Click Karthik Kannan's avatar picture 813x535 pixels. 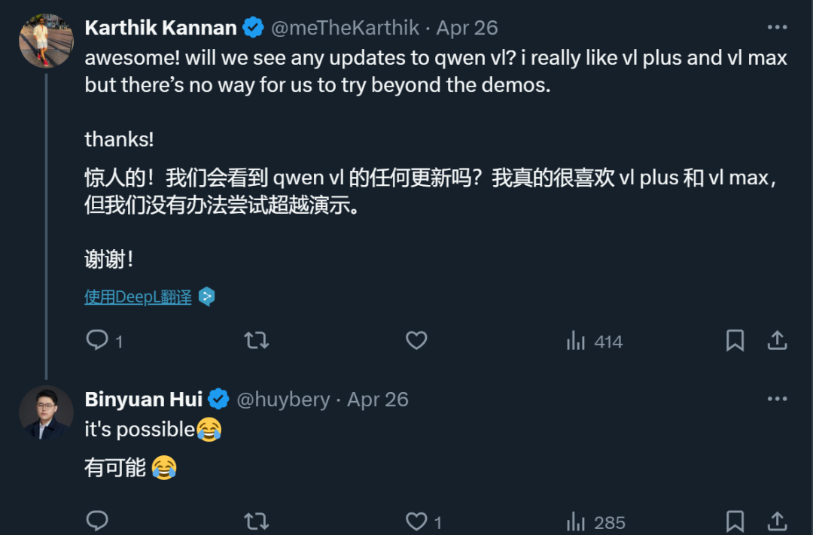(46, 41)
